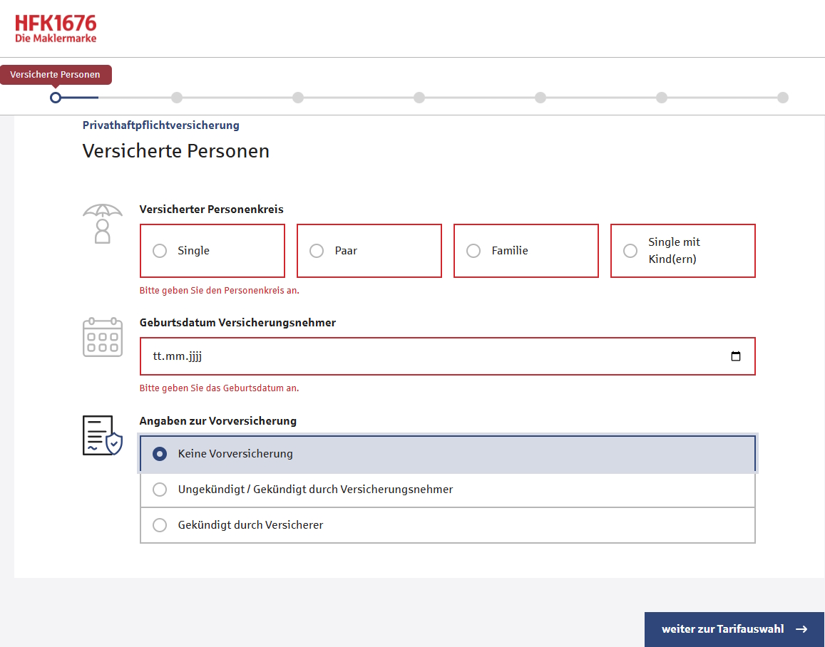Choose Gekündigt durch Versicherer
This screenshot has height=647, width=825.
159,525
